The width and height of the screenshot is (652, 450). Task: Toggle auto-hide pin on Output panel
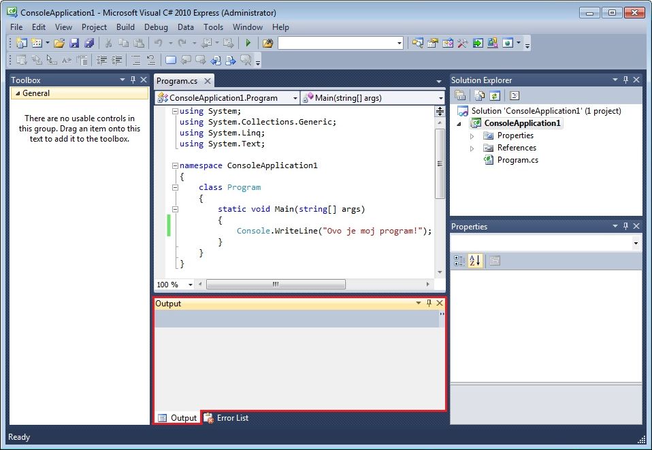point(429,303)
